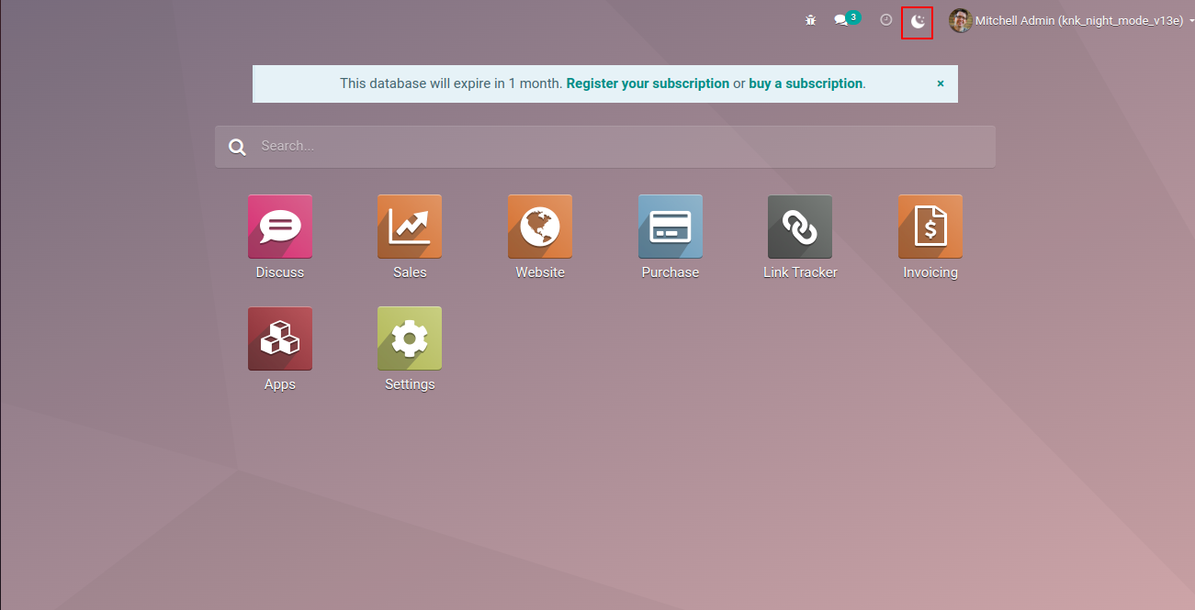Open the Website app
1195x610 pixels.
(540, 227)
